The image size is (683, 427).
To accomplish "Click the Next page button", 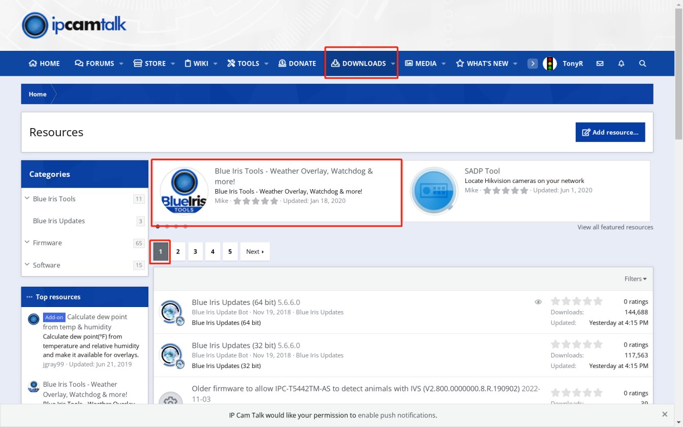I will coord(255,252).
